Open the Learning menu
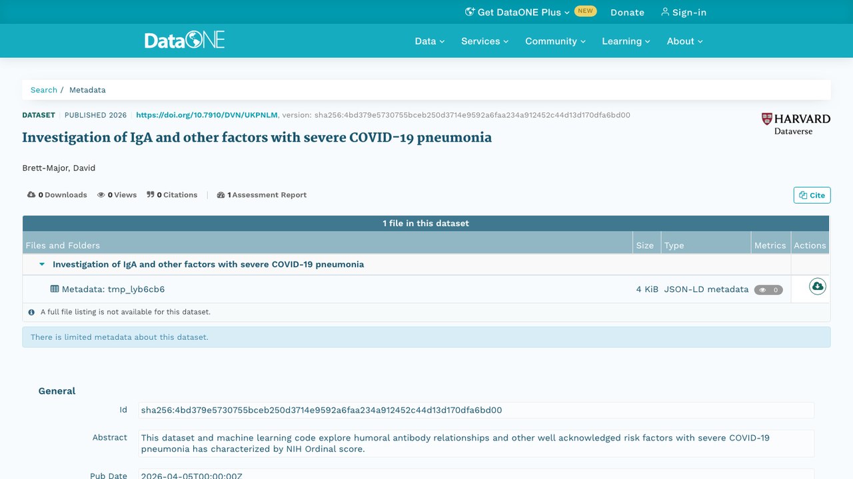The height and width of the screenshot is (479, 853). [626, 41]
